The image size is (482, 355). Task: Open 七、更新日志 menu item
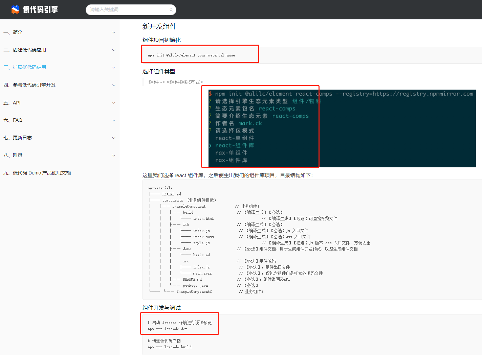pos(18,138)
